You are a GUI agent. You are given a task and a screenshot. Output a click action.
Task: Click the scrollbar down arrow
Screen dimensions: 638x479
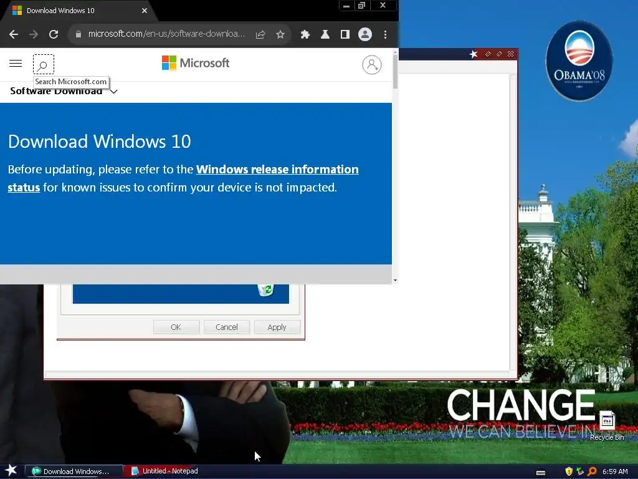(395, 281)
